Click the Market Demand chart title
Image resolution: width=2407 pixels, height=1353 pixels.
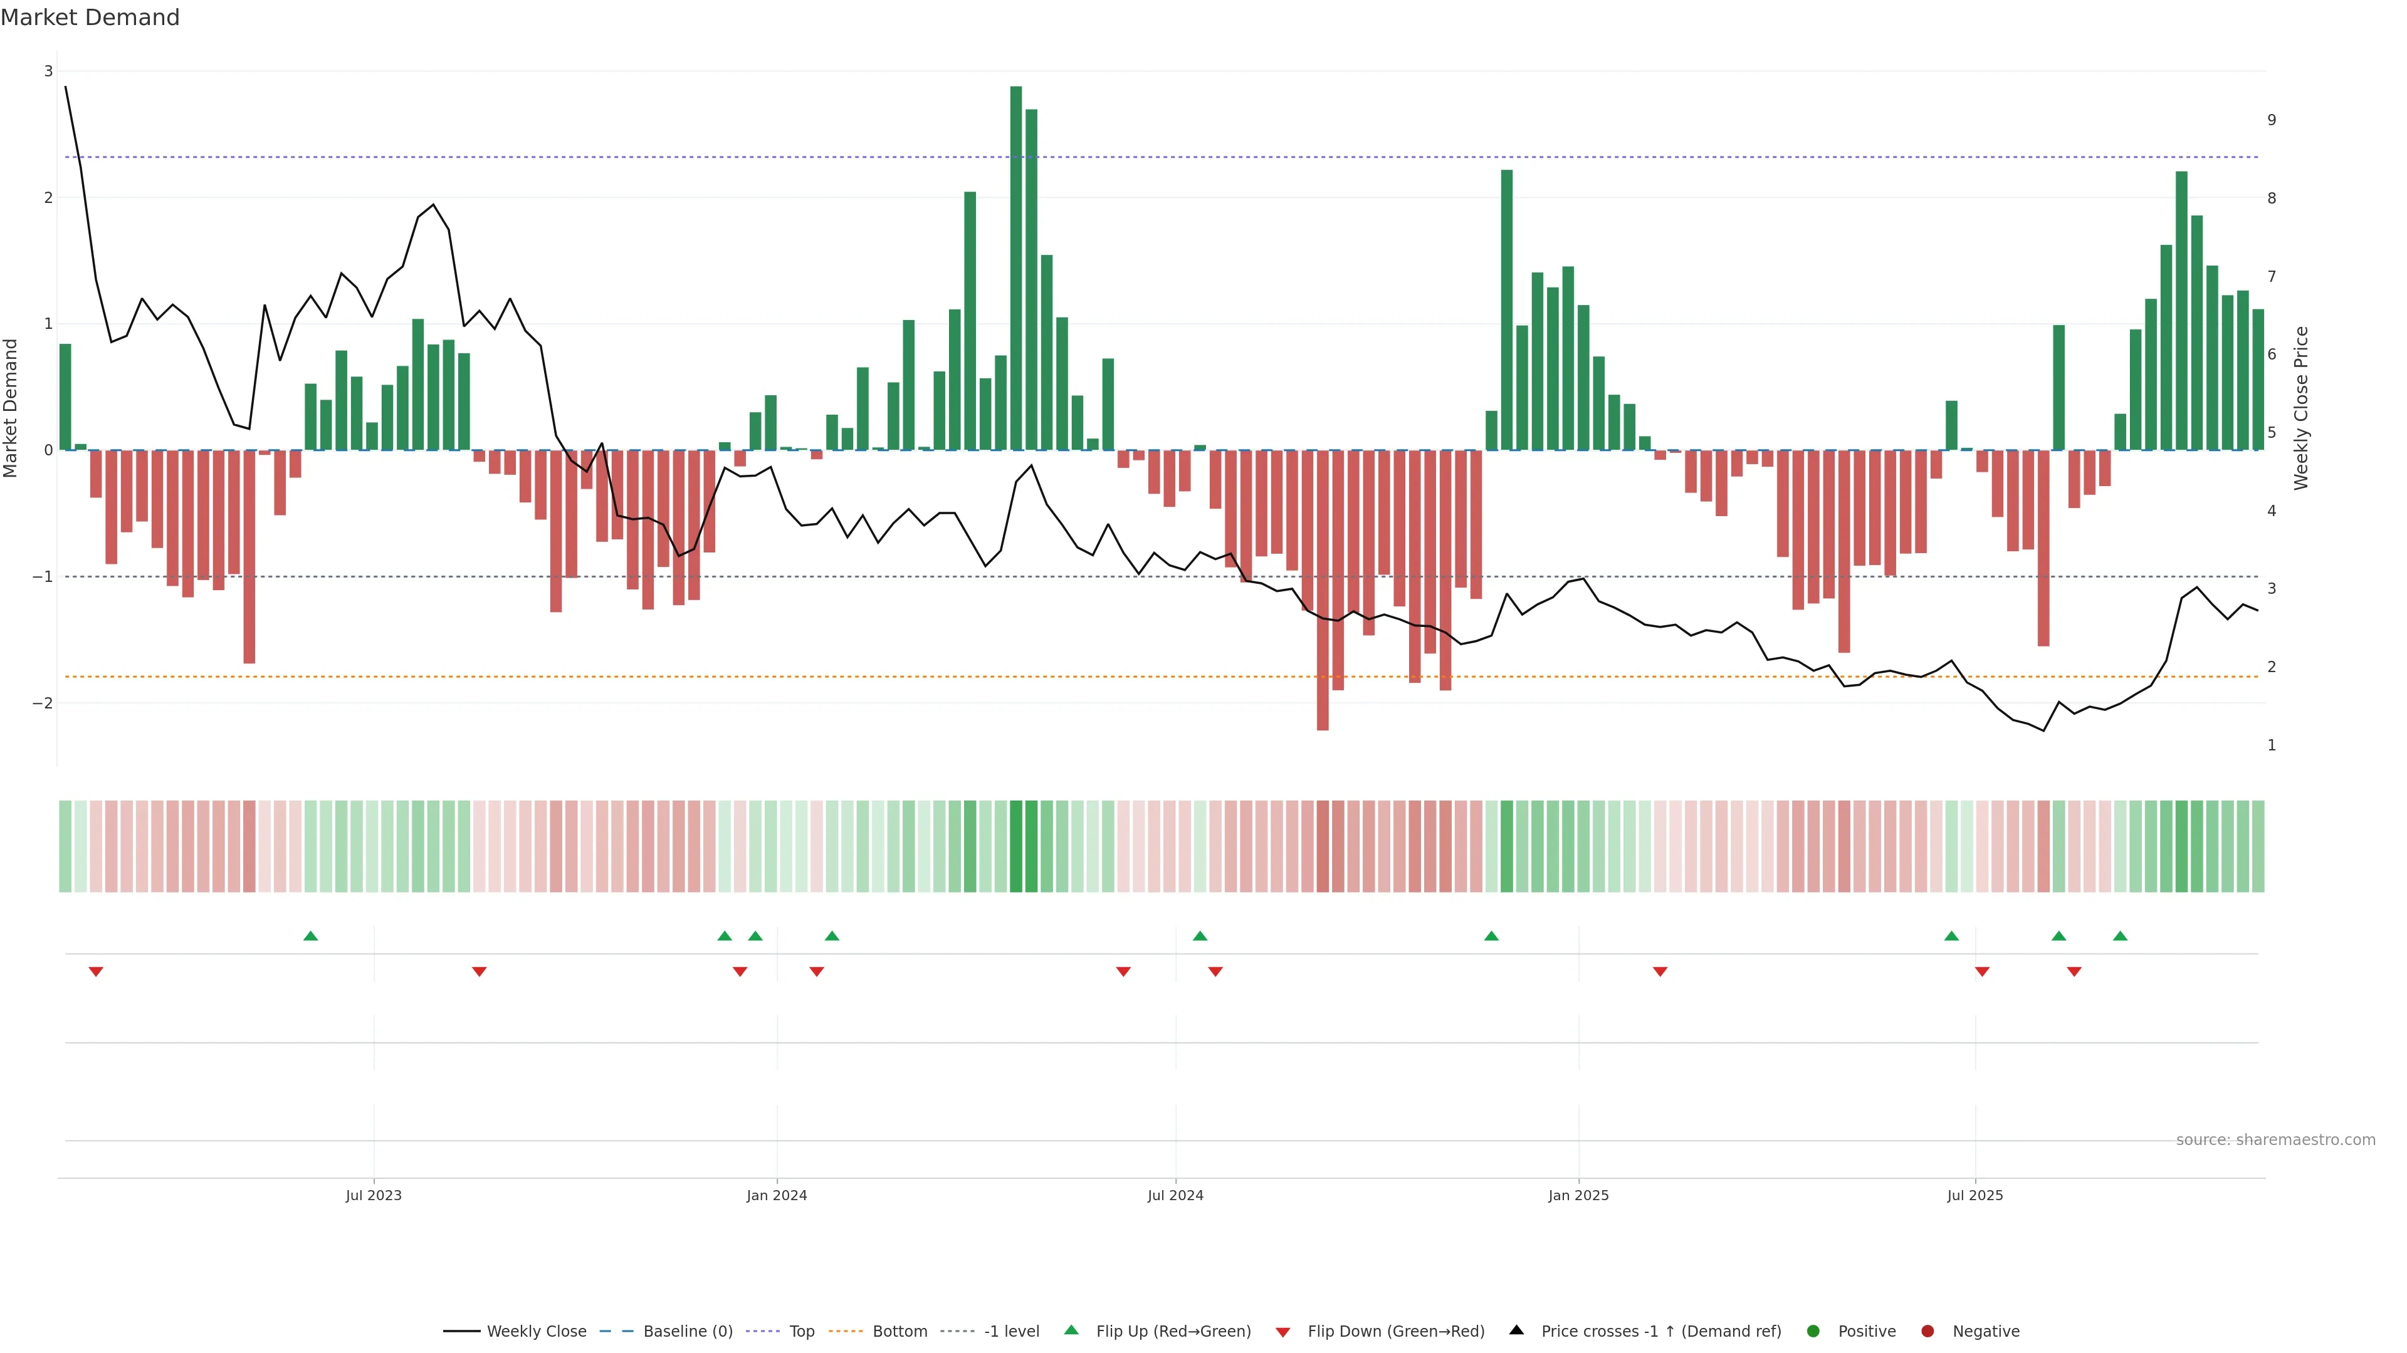pos(90,18)
